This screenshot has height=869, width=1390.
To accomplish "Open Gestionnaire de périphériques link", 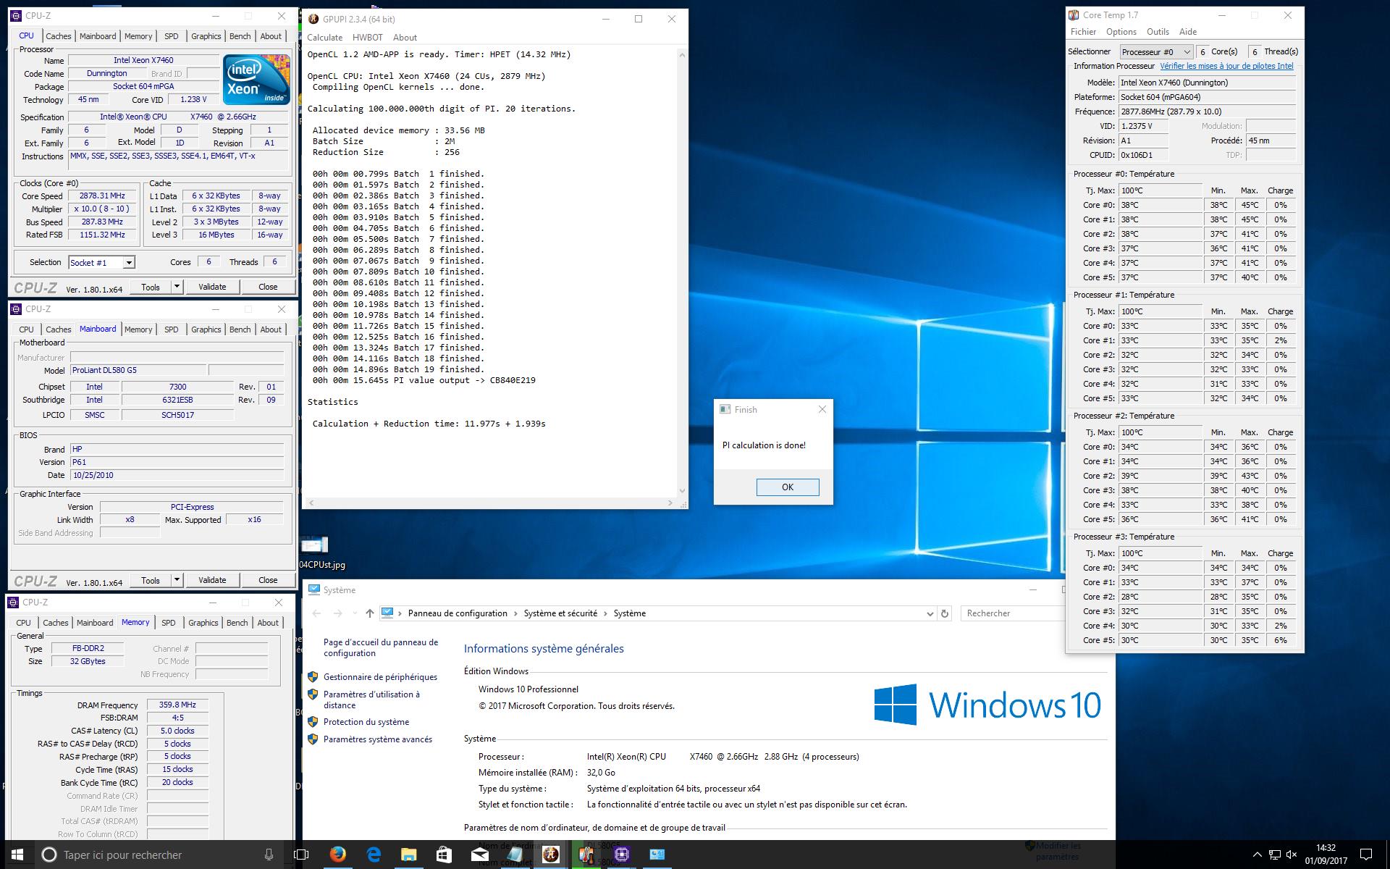I will click(380, 677).
